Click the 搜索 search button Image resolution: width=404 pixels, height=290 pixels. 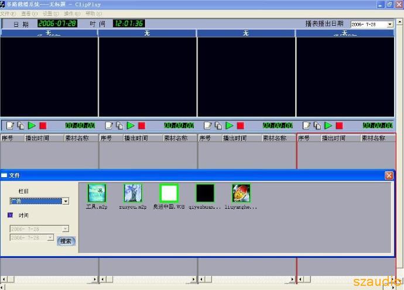click(66, 241)
